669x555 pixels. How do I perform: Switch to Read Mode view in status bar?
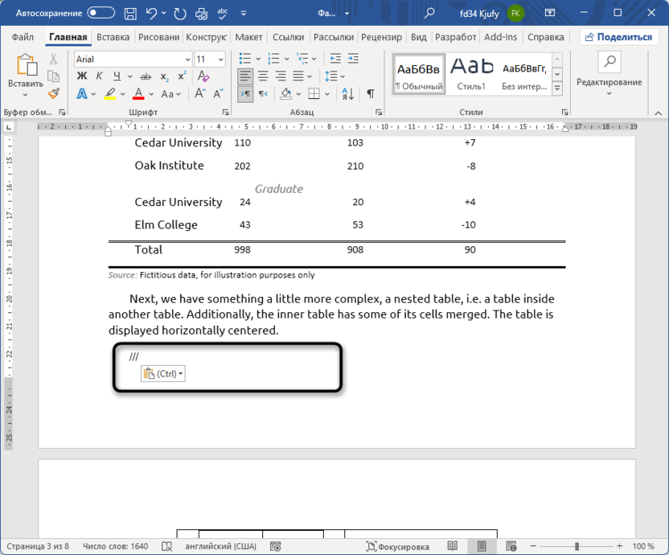[x=453, y=547]
